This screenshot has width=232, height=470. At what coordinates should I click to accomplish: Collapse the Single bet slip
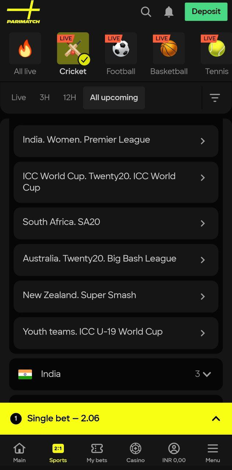[216, 418]
